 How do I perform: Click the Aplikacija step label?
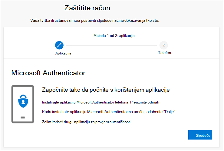coord(63,53)
